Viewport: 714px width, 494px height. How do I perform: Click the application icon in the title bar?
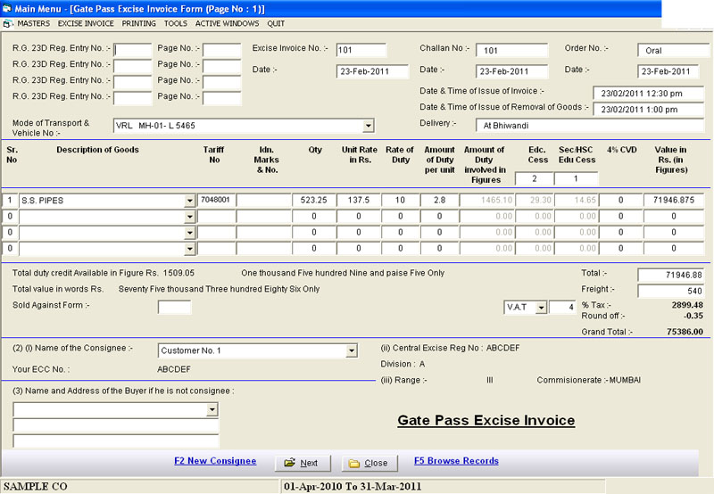coord(7,9)
